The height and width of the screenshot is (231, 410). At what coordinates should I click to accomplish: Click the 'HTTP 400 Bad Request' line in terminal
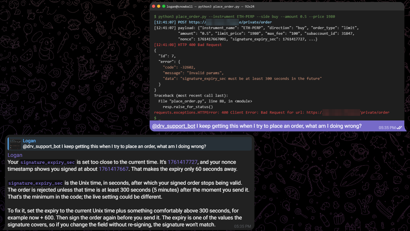coord(188,45)
